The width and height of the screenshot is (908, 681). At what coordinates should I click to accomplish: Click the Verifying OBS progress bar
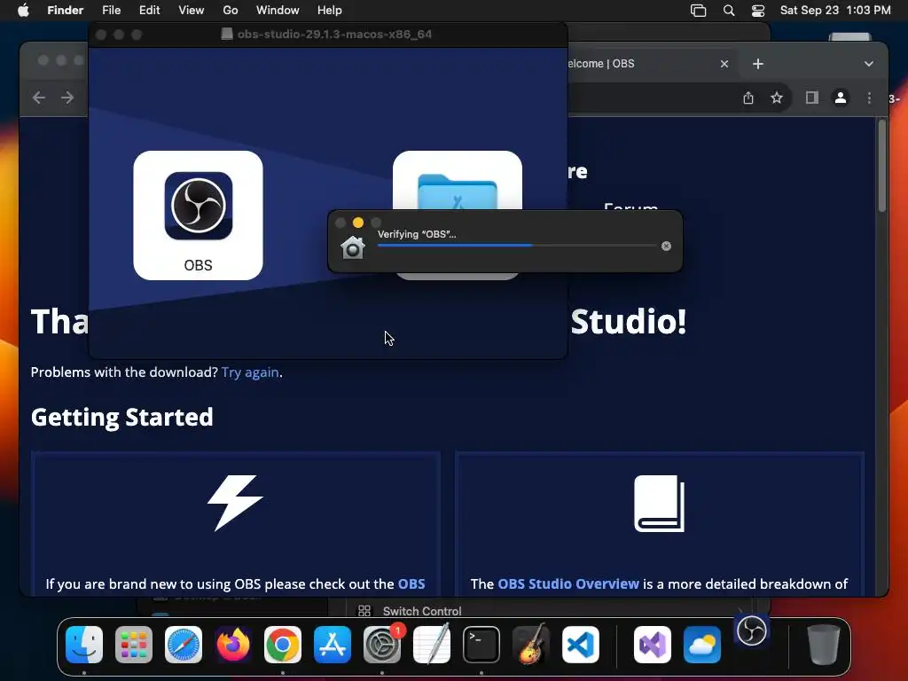517,246
